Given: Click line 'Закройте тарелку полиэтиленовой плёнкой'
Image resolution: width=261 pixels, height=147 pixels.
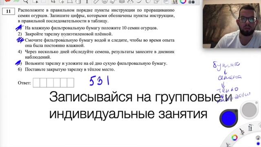Looking at the screenshot, I should (69, 34).
